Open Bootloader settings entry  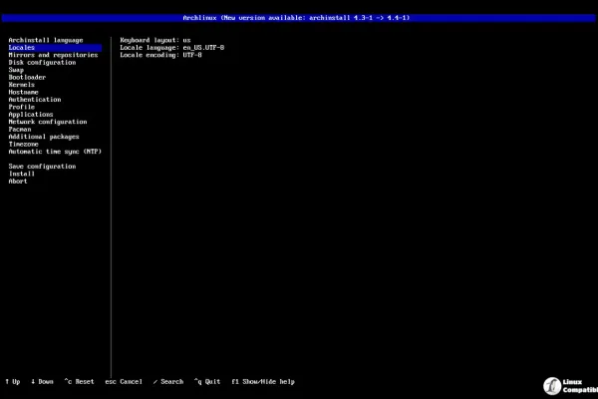coord(27,77)
